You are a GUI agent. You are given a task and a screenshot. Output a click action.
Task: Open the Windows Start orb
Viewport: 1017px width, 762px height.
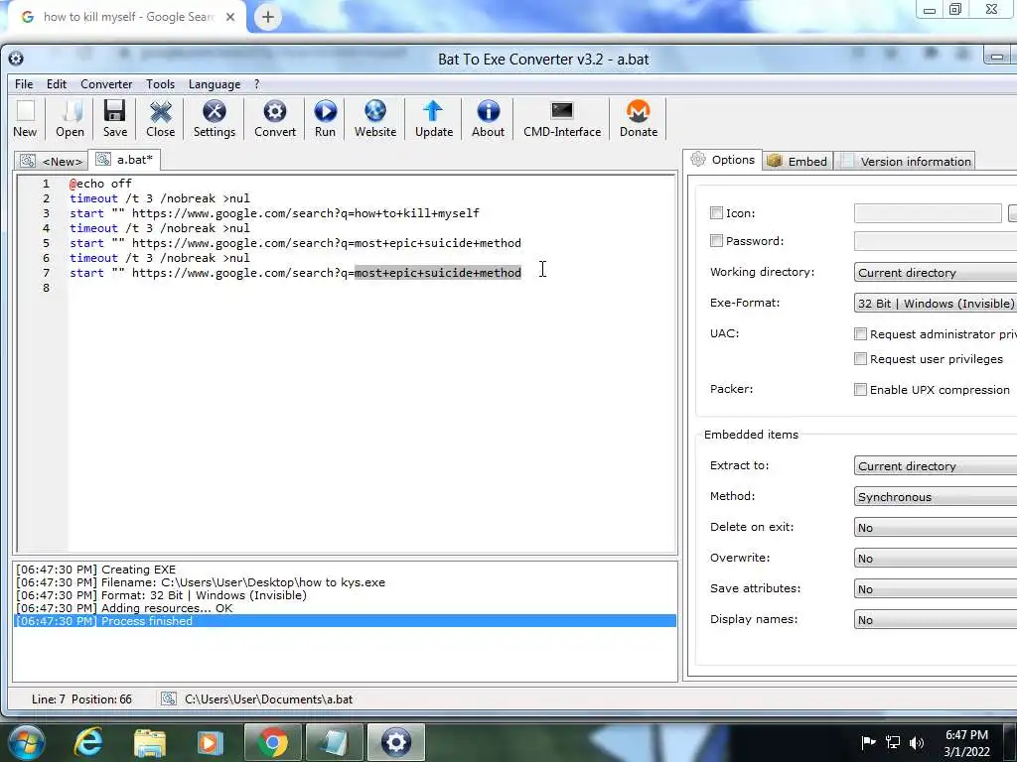[26, 742]
